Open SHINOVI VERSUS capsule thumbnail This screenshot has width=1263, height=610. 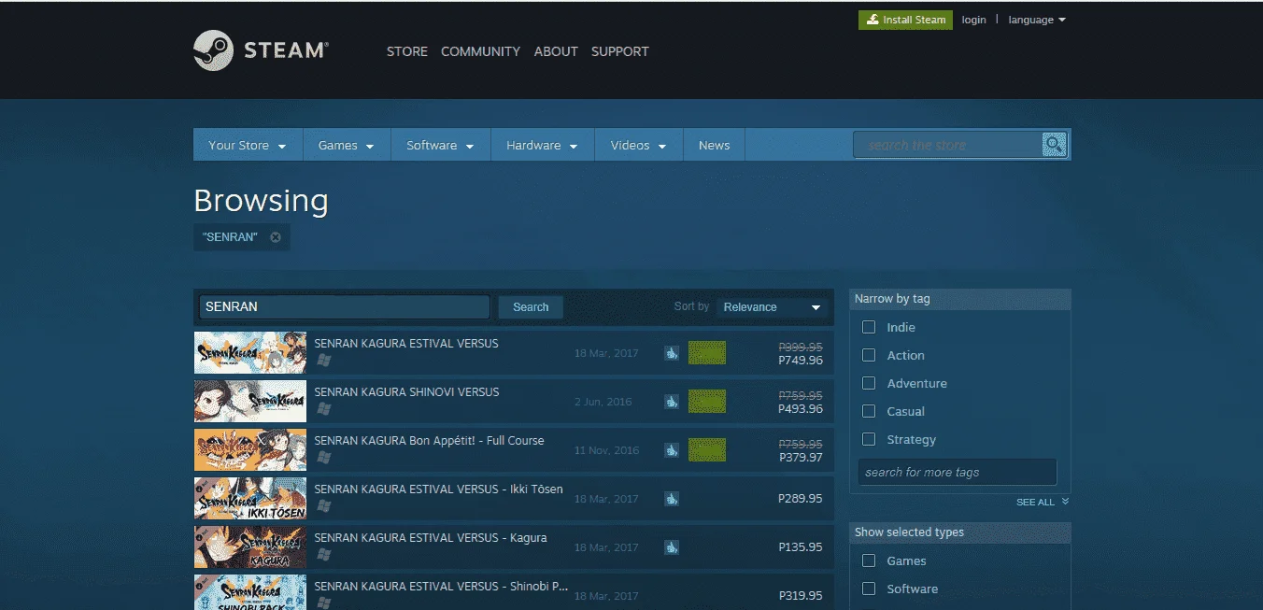(x=250, y=402)
